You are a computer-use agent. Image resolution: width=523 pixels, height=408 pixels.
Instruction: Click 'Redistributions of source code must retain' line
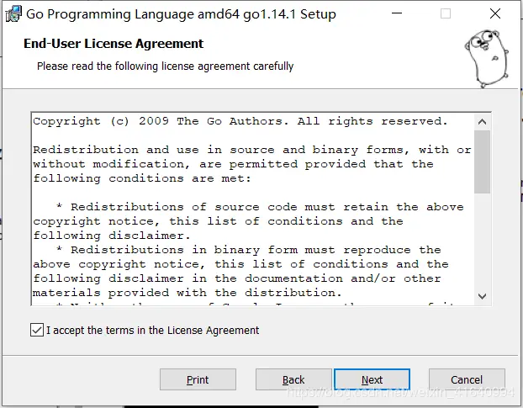tap(260, 207)
